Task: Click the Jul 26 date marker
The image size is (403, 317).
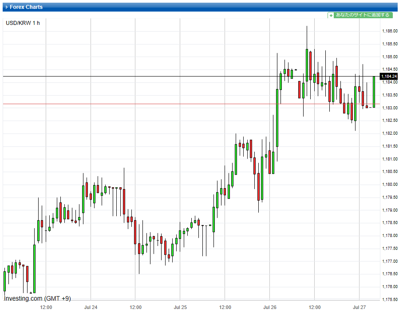Action: [269, 307]
